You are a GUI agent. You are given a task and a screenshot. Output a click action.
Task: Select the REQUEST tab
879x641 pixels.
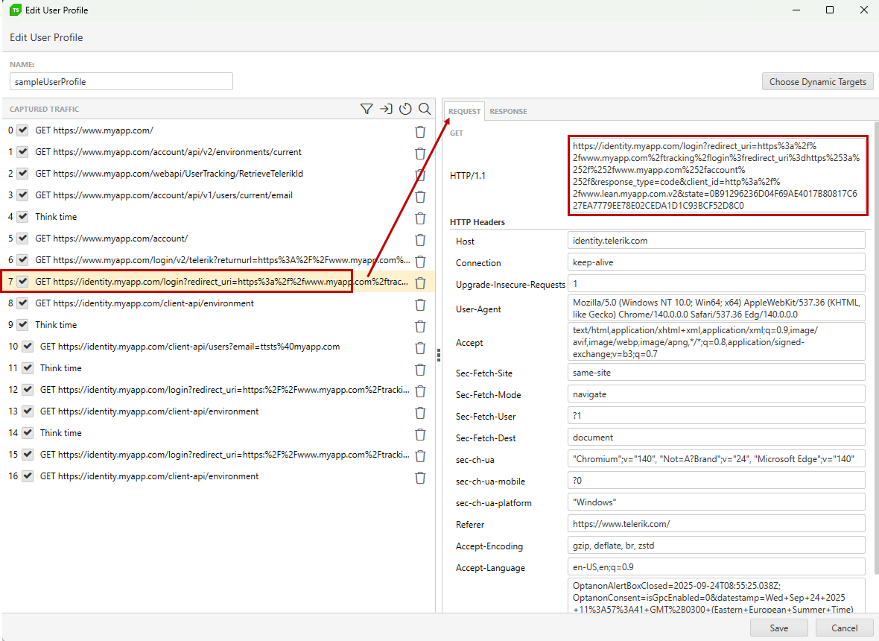click(x=464, y=110)
